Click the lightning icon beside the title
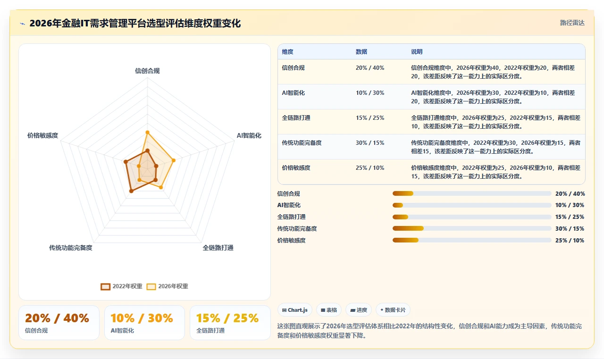Viewport: 604px width, 359px height. (22, 24)
